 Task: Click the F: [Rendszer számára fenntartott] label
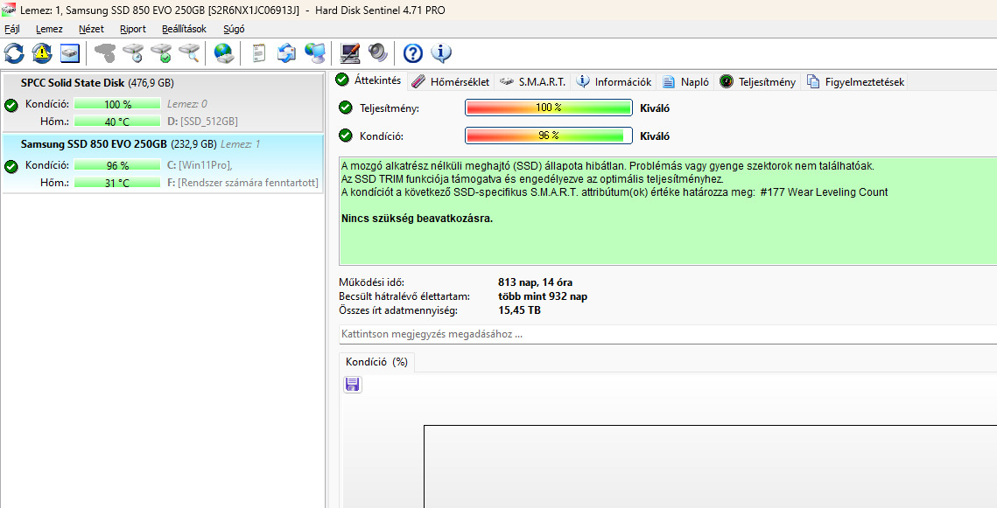coord(242,183)
